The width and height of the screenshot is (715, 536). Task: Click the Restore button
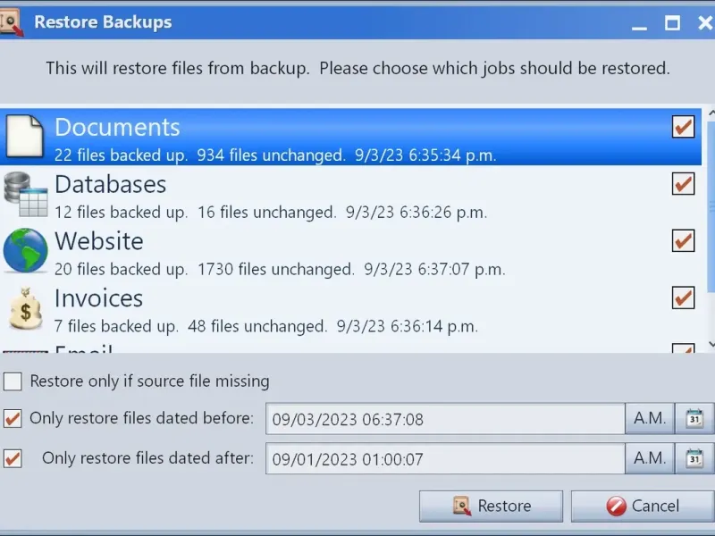[491, 507]
